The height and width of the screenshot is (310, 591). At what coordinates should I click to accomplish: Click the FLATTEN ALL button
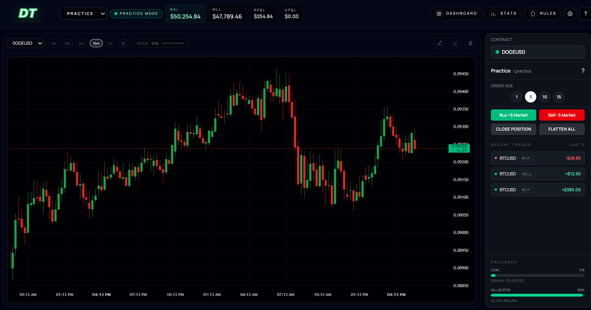(562, 129)
